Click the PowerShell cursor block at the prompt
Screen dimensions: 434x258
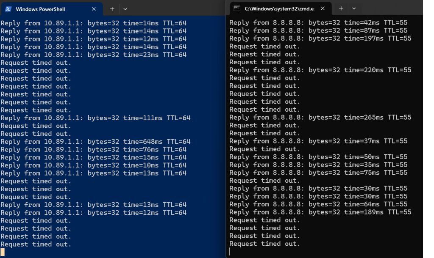click(3, 252)
